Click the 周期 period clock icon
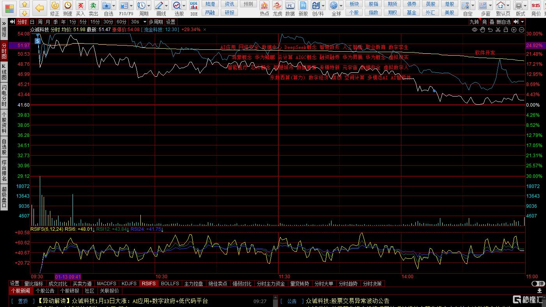546x307 pixels. click(x=141, y=5)
